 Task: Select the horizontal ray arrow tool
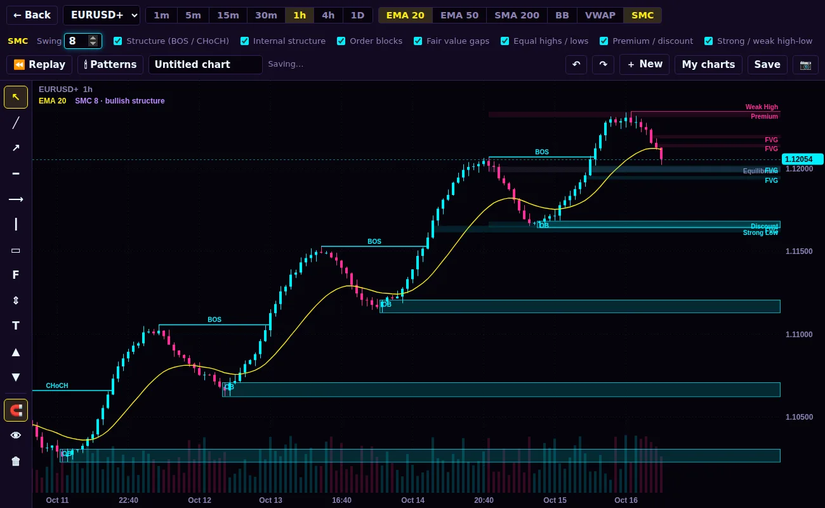click(x=16, y=199)
